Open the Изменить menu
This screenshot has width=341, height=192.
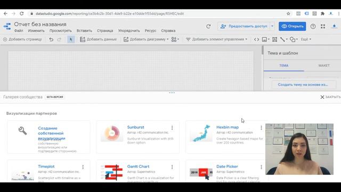(36, 31)
